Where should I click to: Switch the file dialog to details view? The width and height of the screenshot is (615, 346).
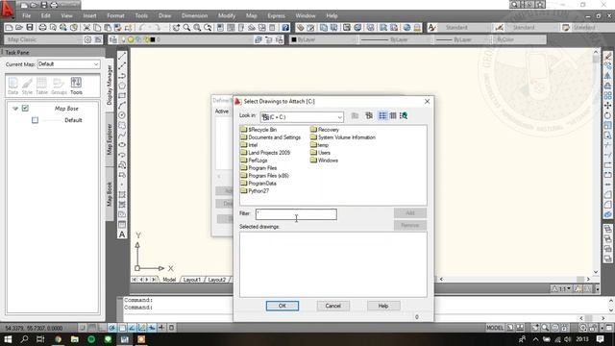tap(393, 115)
